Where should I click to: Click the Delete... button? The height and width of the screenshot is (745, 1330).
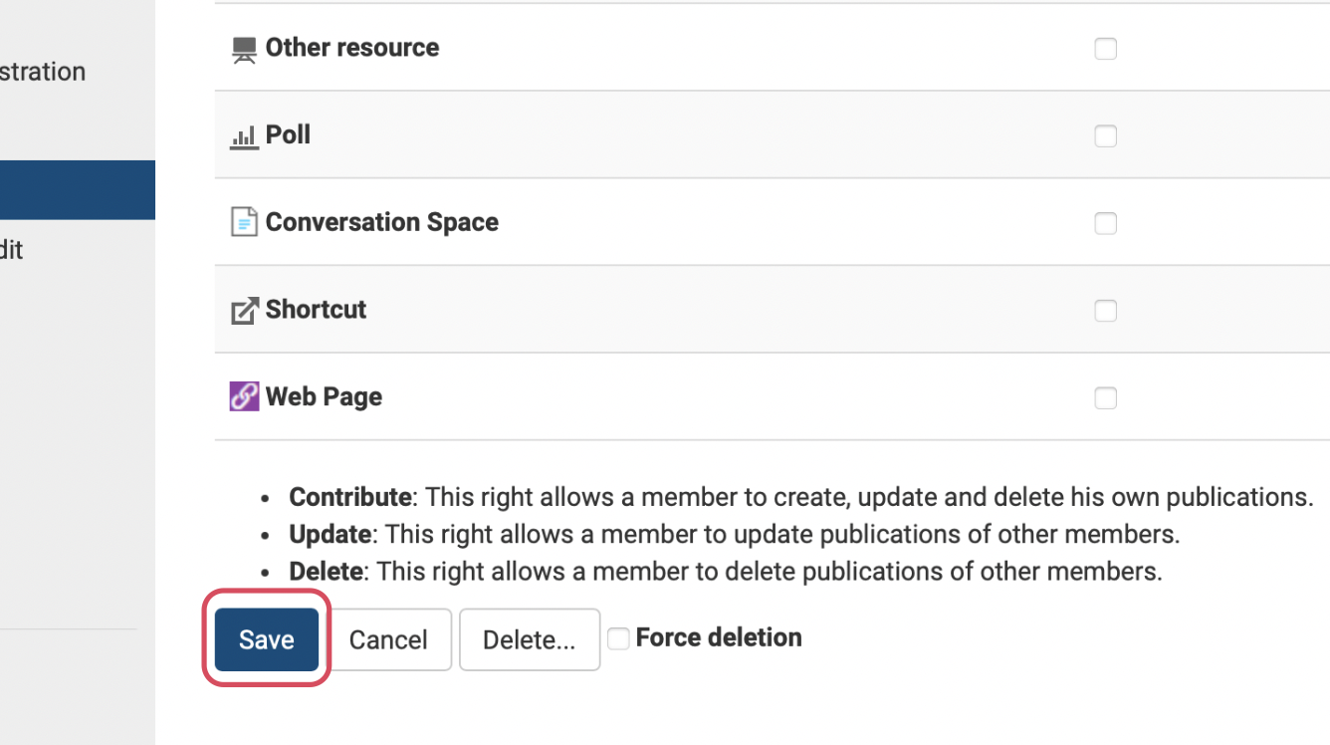coord(529,639)
